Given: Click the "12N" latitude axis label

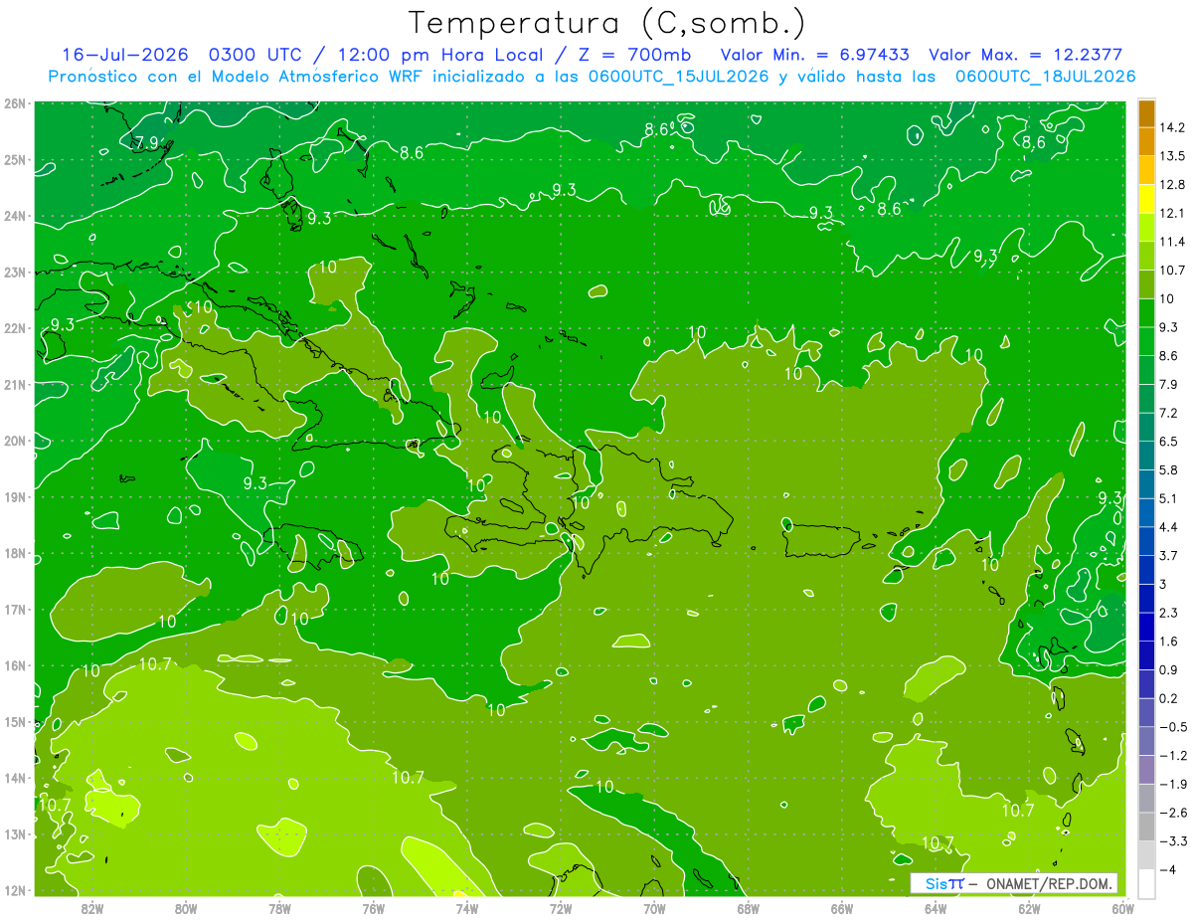Looking at the screenshot, I should click(15, 890).
